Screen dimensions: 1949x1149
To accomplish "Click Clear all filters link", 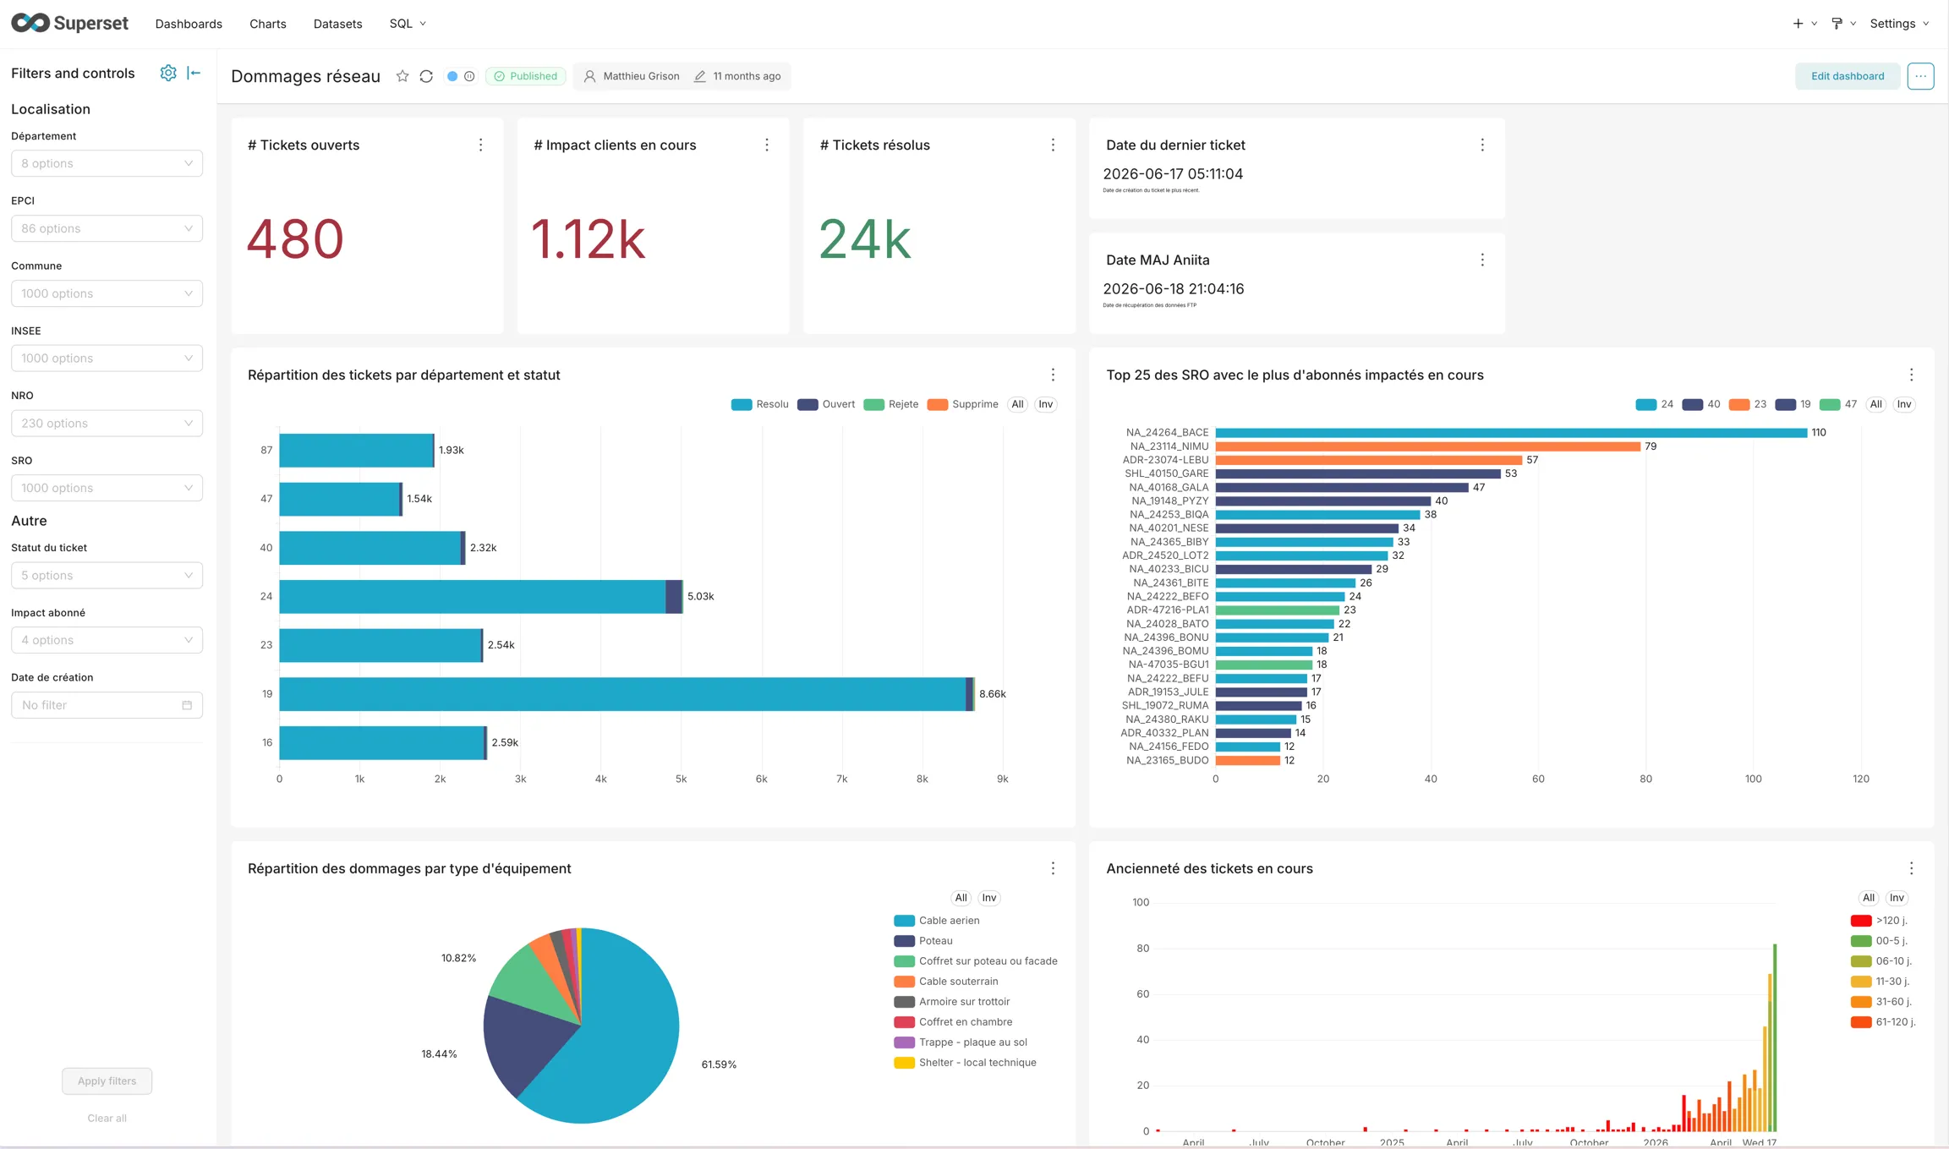I will (107, 1119).
